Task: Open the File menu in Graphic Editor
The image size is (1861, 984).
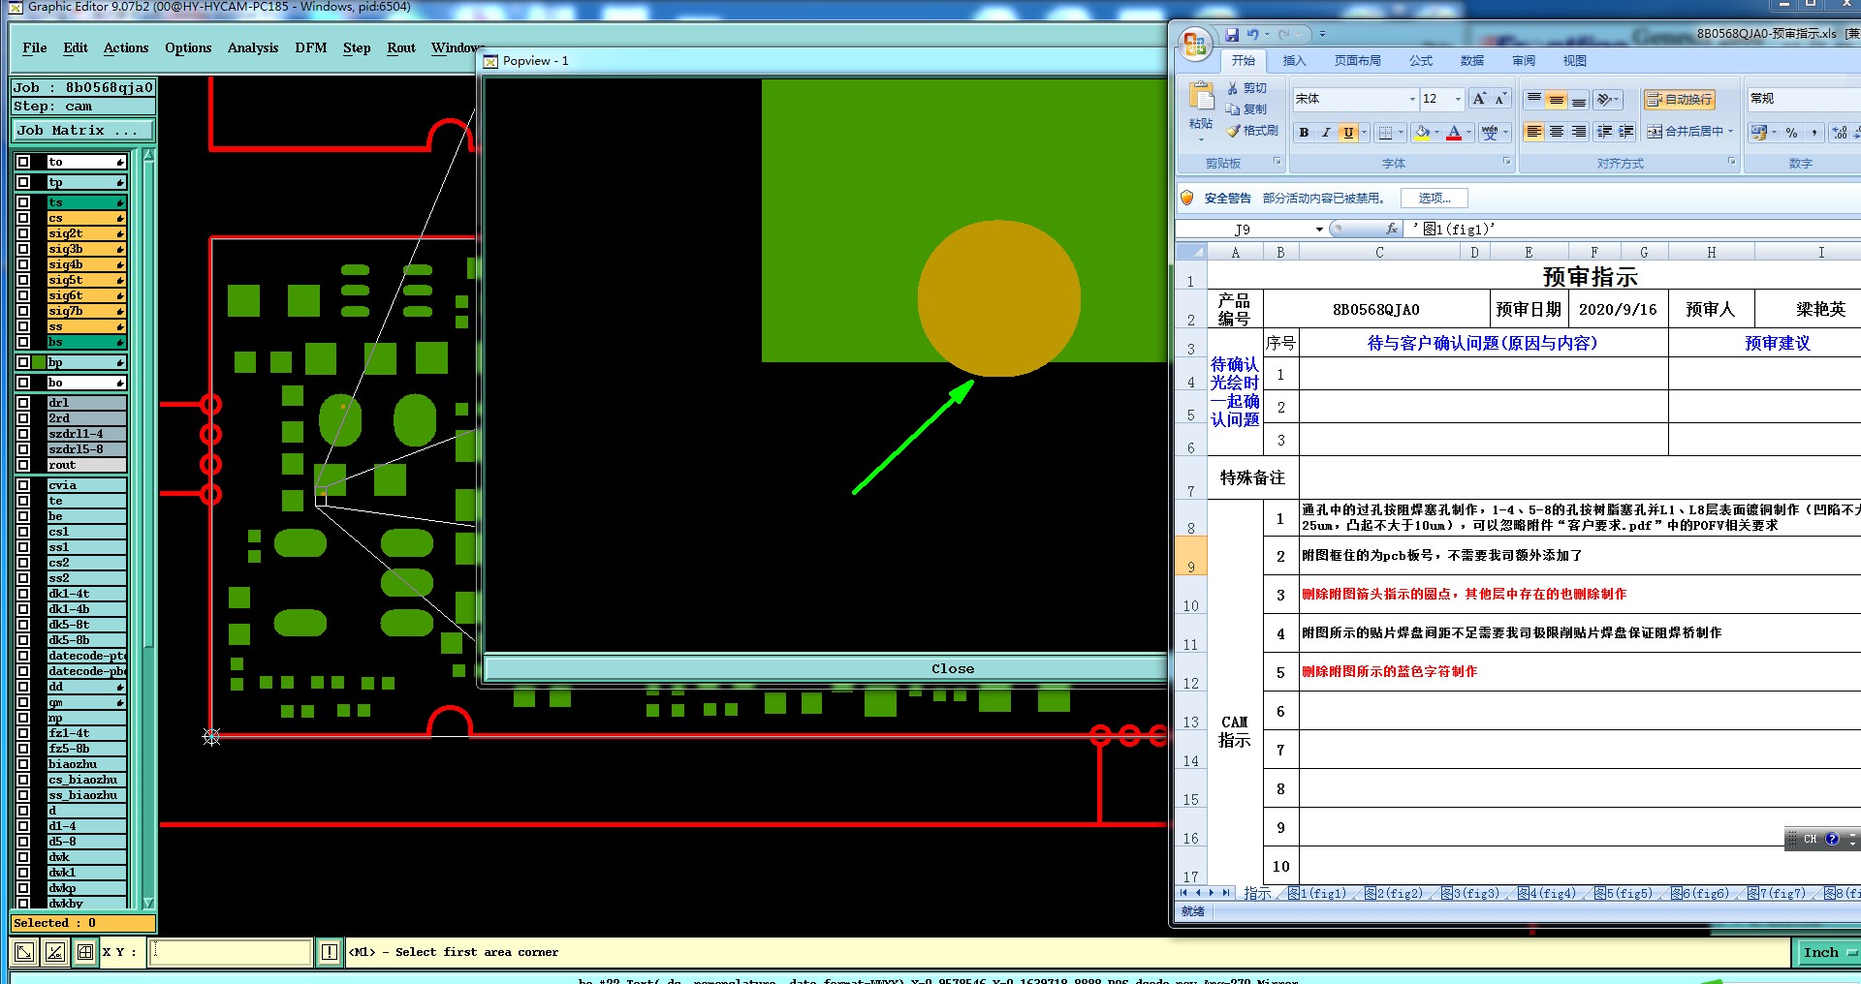Action: 35,47
